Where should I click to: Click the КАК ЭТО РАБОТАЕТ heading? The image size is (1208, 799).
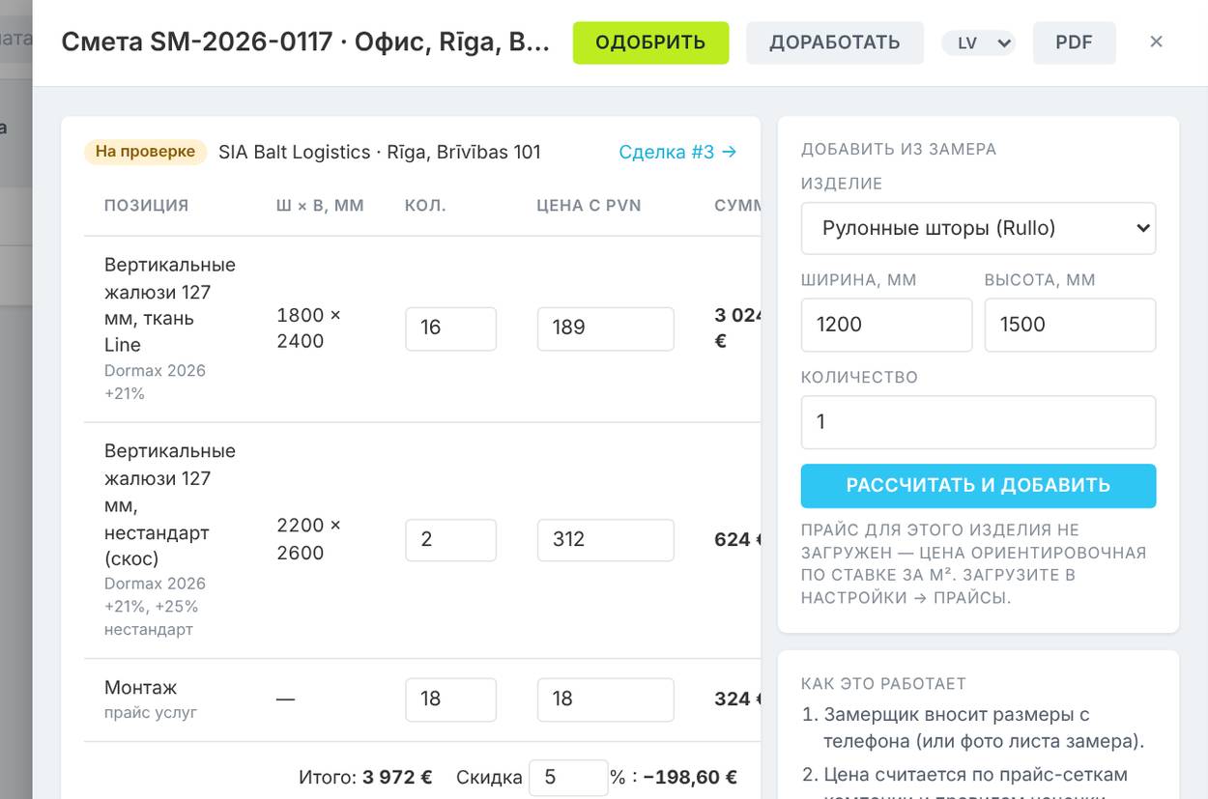[x=883, y=683]
